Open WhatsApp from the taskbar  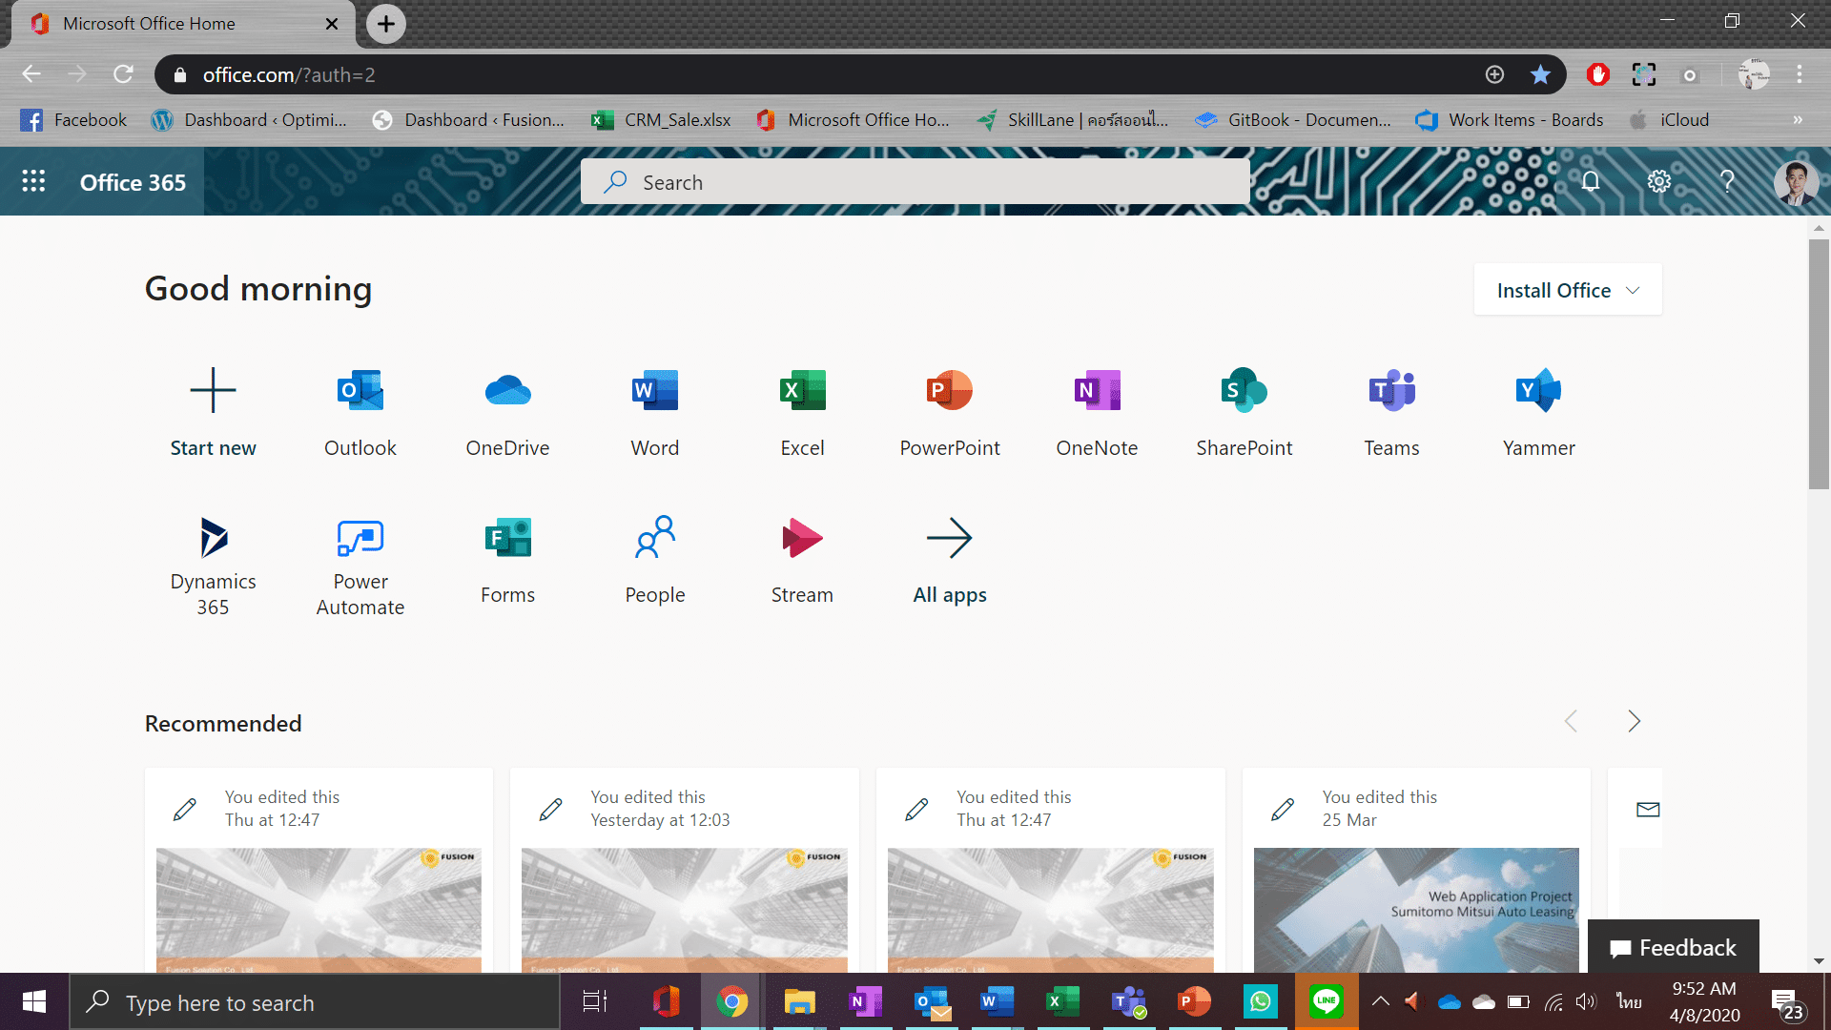click(x=1260, y=1001)
